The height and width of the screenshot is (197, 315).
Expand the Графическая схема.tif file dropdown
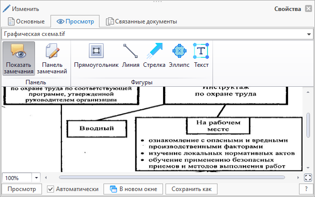tap(309, 34)
